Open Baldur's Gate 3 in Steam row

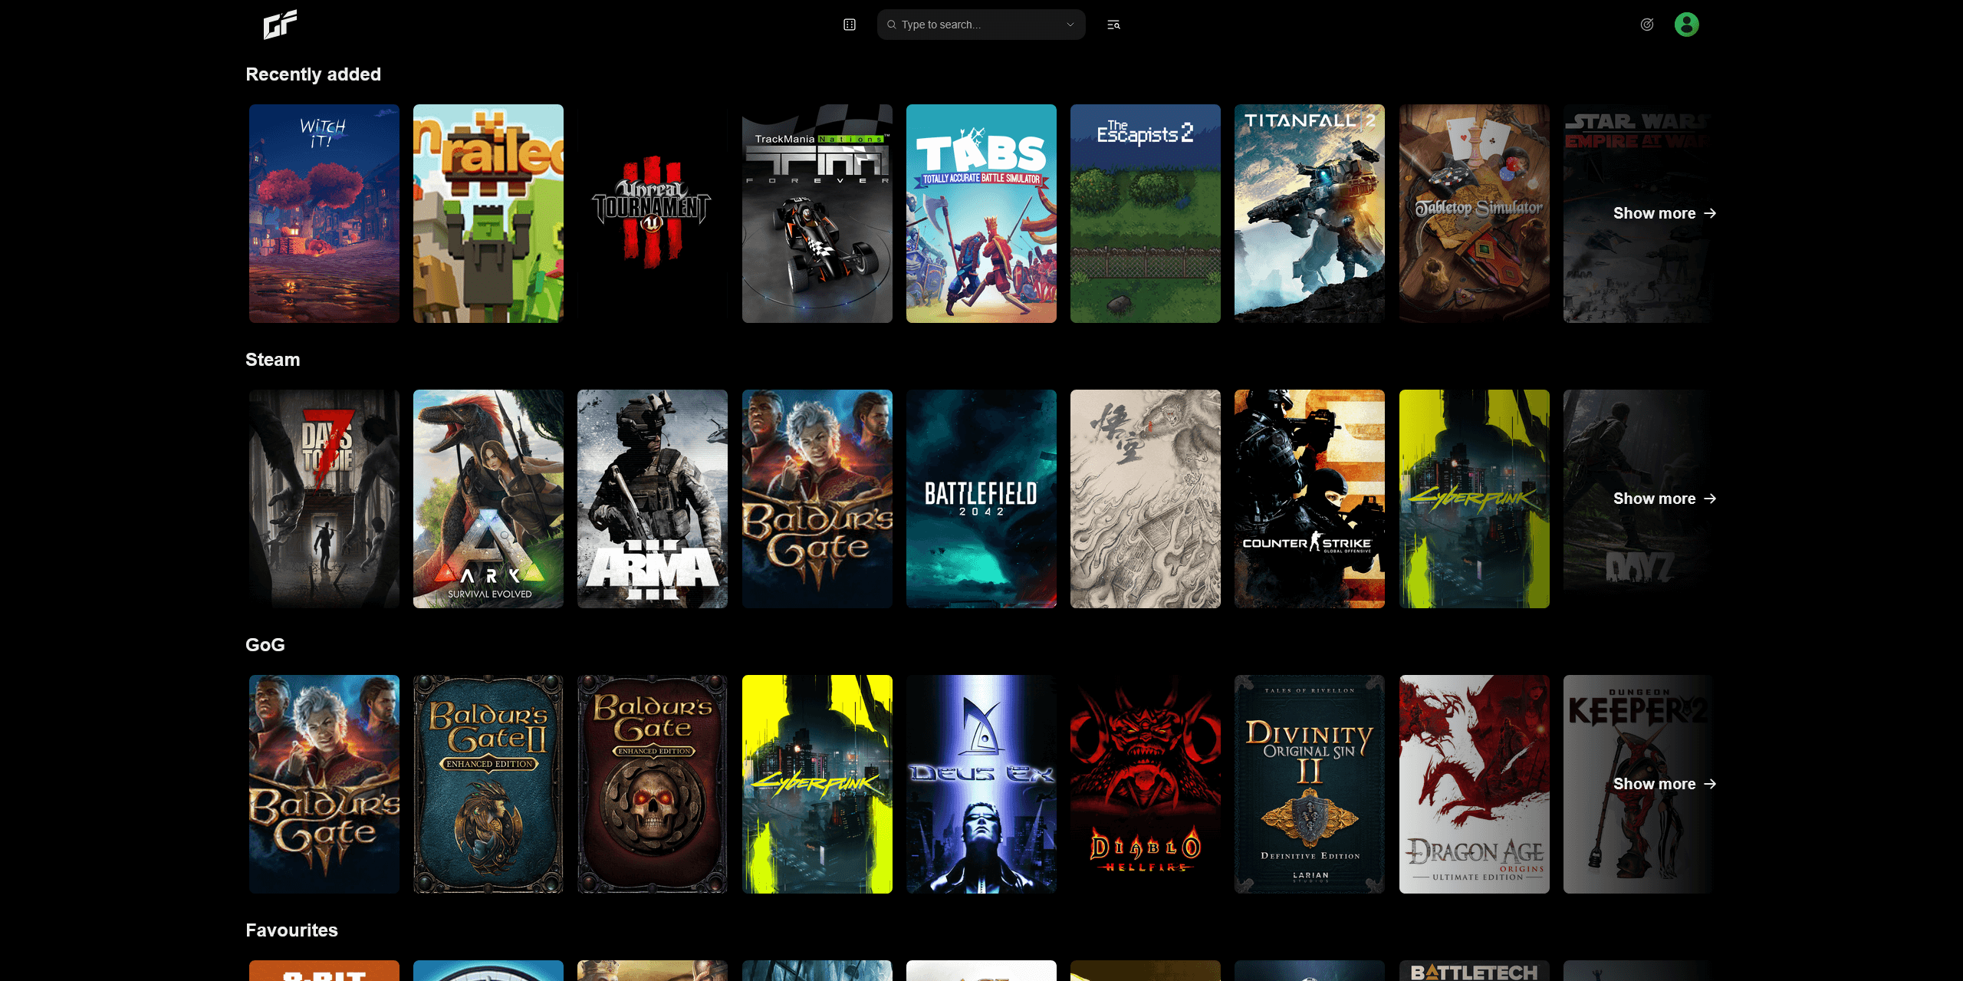817,499
